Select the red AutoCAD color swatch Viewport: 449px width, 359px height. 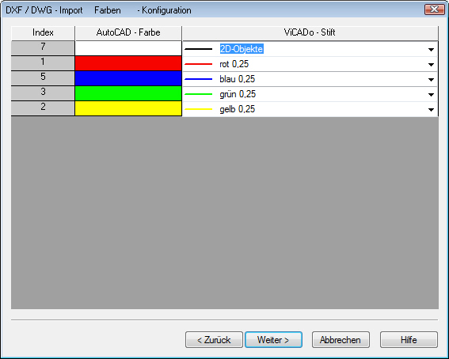tap(128, 63)
